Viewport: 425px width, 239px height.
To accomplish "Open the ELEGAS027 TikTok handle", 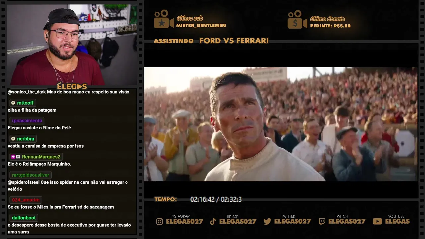I will click(x=238, y=221).
